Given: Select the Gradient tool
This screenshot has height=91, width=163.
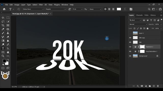Looking at the screenshot, I should click(x=3, y=41).
